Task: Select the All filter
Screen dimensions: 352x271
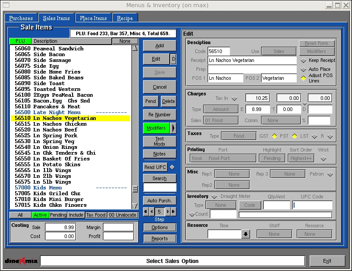Action: tap(20, 215)
